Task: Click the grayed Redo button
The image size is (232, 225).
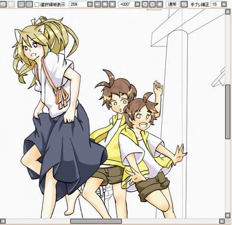Action: pyautogui.click(x=11, y=4)
